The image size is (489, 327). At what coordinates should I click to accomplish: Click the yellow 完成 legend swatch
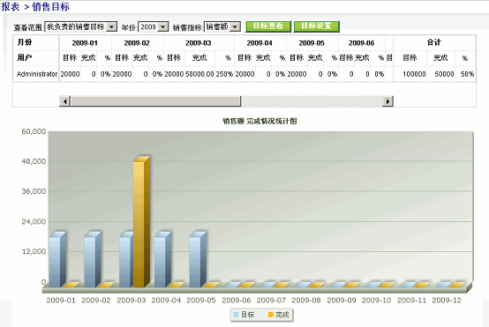tap(271, 315)
